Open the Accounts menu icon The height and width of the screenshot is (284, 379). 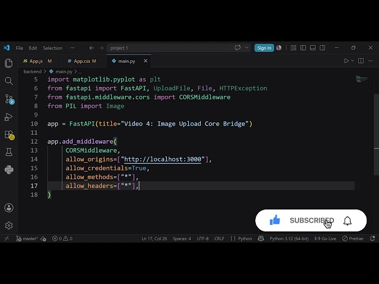[x=9, y=208]
